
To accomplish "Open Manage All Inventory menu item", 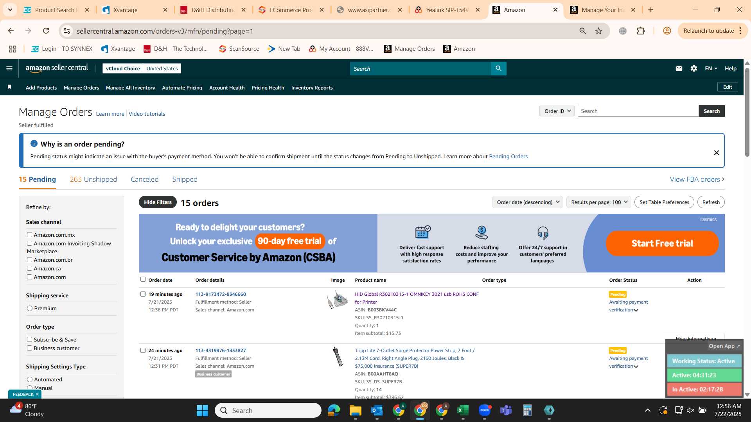I will (x=130, y=88).
